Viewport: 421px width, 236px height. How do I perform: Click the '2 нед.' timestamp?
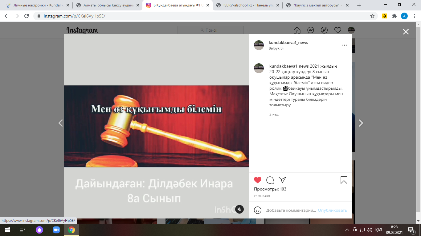click(274, 114)
